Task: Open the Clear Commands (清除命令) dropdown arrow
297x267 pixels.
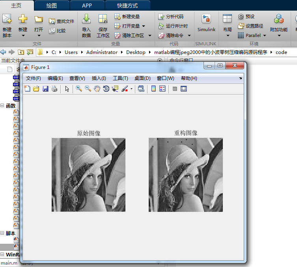Action: 189,35
